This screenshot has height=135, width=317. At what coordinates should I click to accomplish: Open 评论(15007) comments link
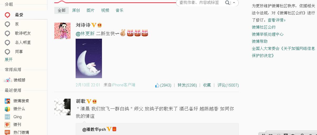pyautogui.click(x=228, y=85)
